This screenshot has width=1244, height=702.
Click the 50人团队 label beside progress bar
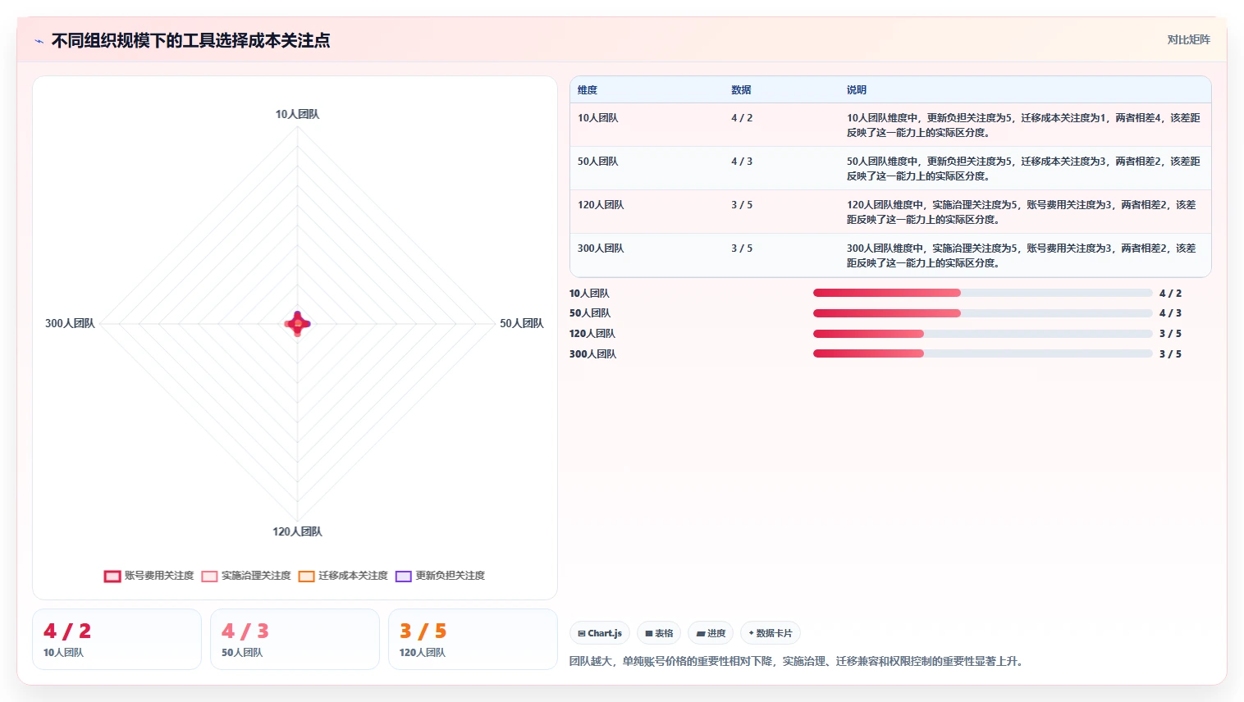(590, 313)
